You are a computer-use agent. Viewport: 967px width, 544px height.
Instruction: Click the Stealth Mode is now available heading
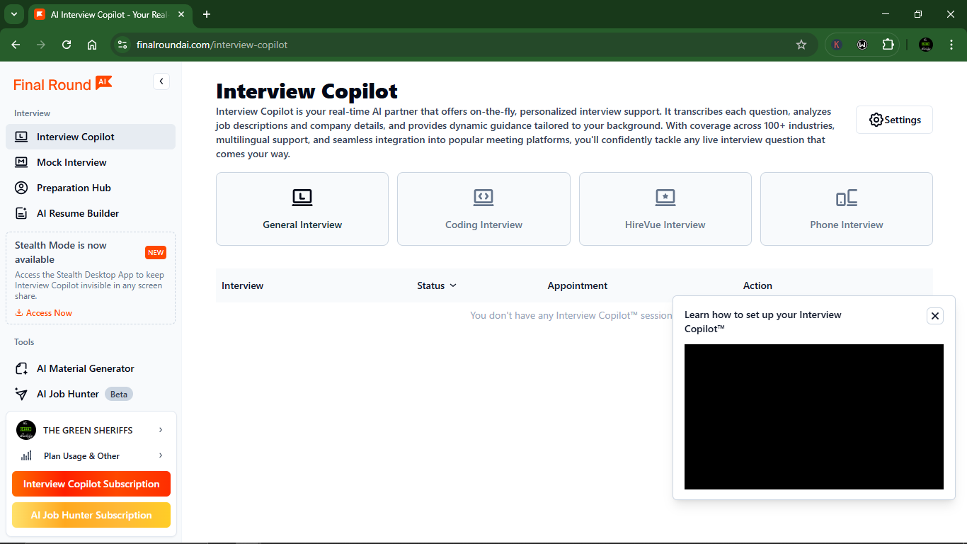coord(61,252)
